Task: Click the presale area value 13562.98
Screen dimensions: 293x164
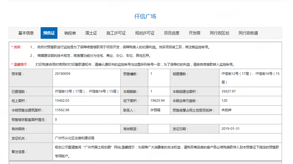Action: point(62,110)
